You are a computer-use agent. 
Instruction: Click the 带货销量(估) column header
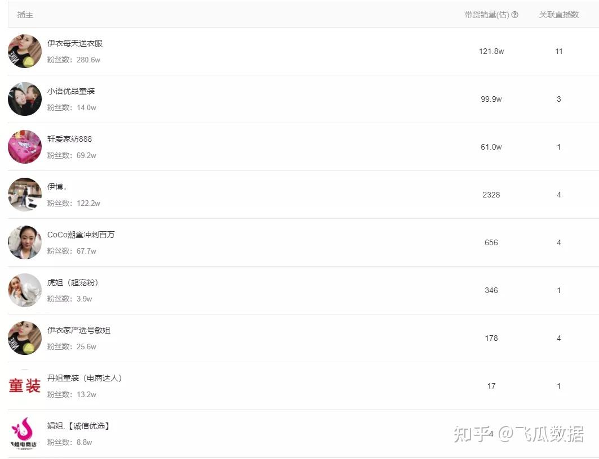[x=487, y=15]
